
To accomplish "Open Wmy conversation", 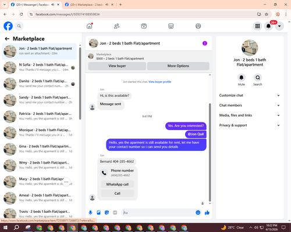I will click(39, 165).
